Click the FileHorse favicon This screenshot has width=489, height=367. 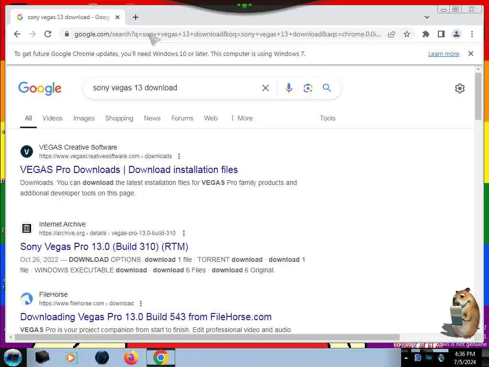pos(27,299)
